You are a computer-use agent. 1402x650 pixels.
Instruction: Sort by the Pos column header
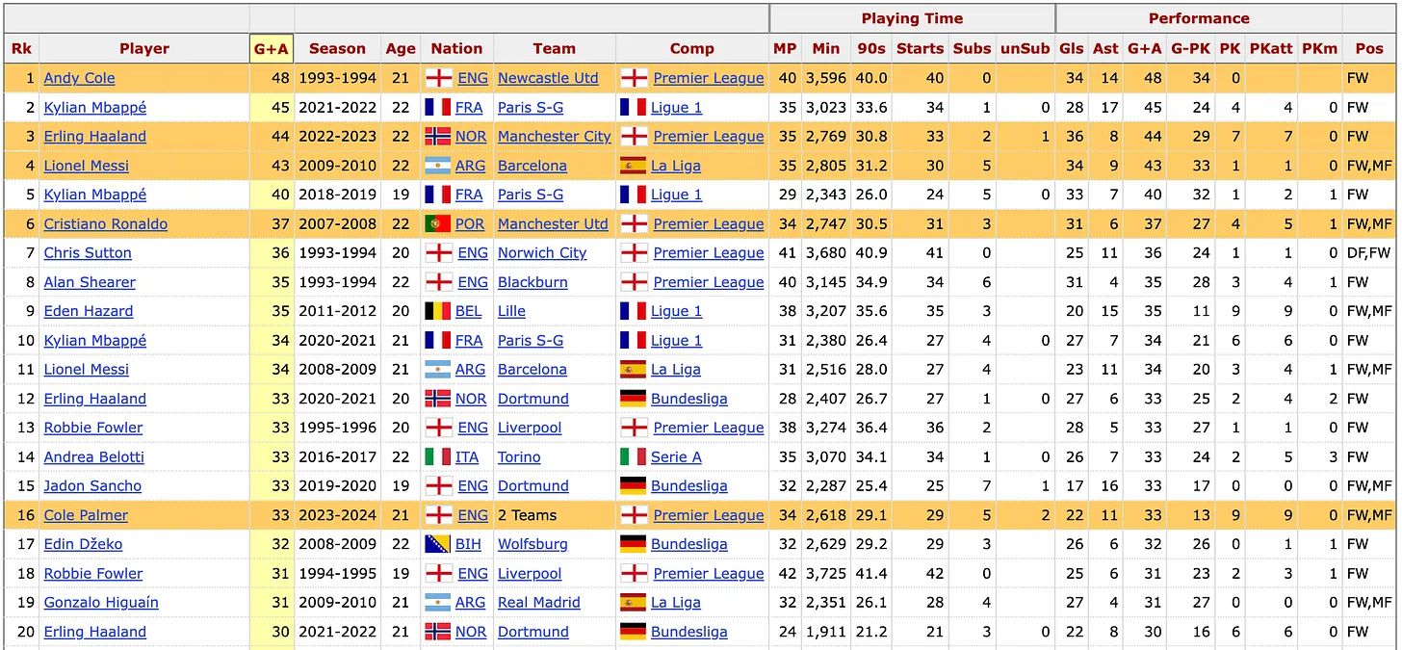pyautogui.click(x=1369, y=48)
